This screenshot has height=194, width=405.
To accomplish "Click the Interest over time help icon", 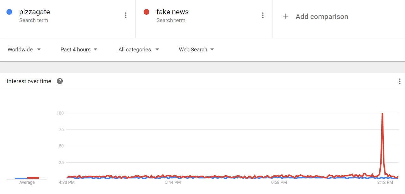I will click(60, 81).
